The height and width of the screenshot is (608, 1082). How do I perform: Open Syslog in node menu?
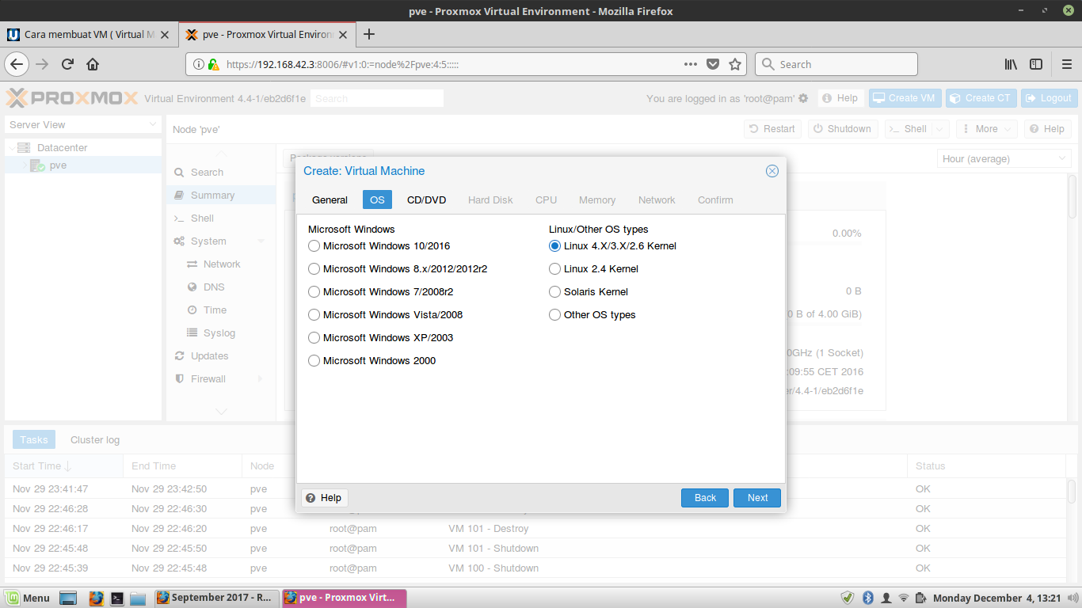(x=221, y=333)
